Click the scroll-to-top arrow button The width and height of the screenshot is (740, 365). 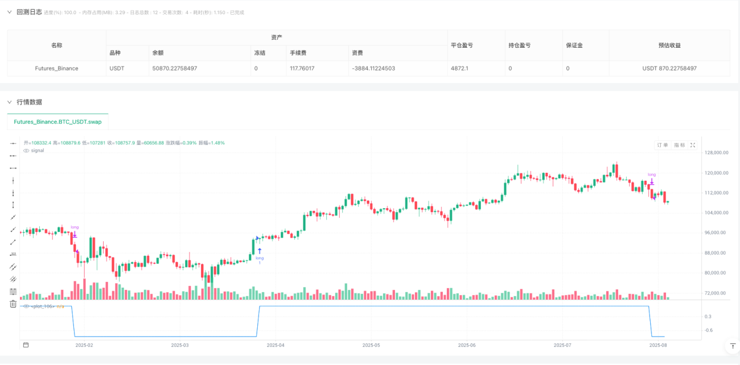point(732,346)
